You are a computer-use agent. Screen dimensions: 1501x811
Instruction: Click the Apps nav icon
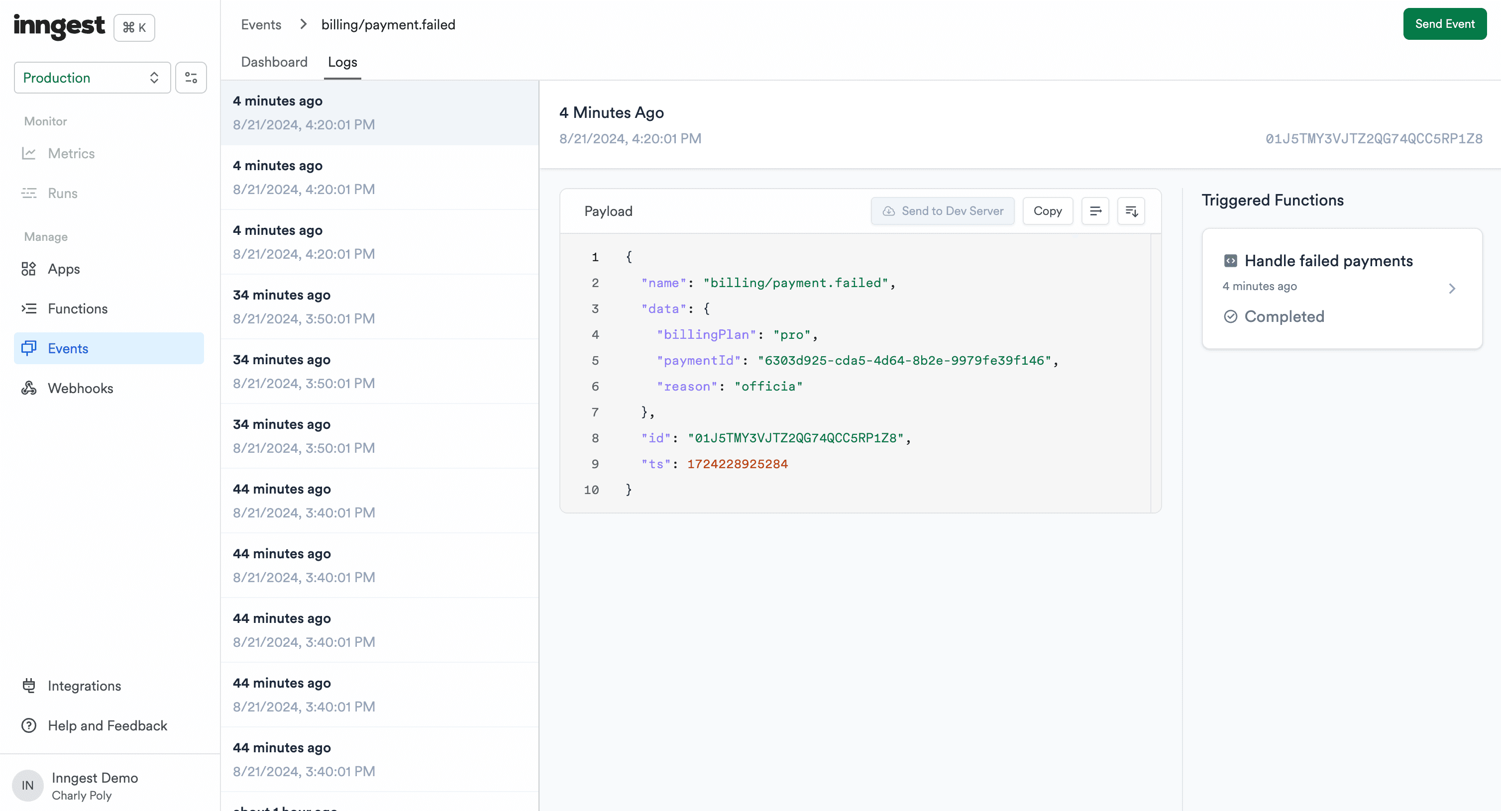pyautogui.click(x=28, y=269)
